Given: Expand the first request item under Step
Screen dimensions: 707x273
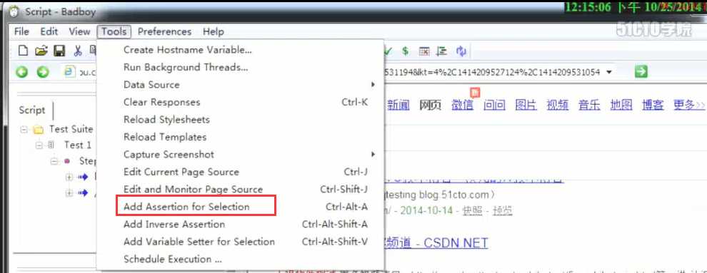Looking at the screenshot, I should click(x=69, y=177).
